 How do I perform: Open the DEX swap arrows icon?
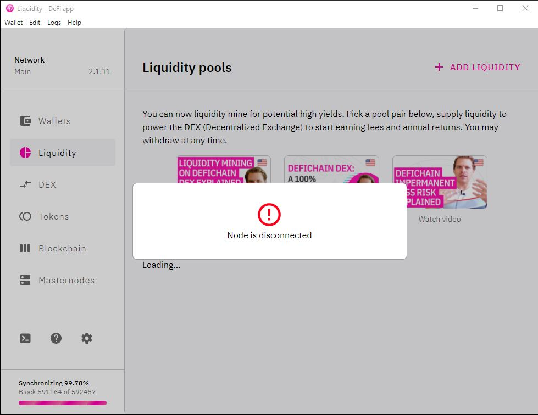(25, 184)
